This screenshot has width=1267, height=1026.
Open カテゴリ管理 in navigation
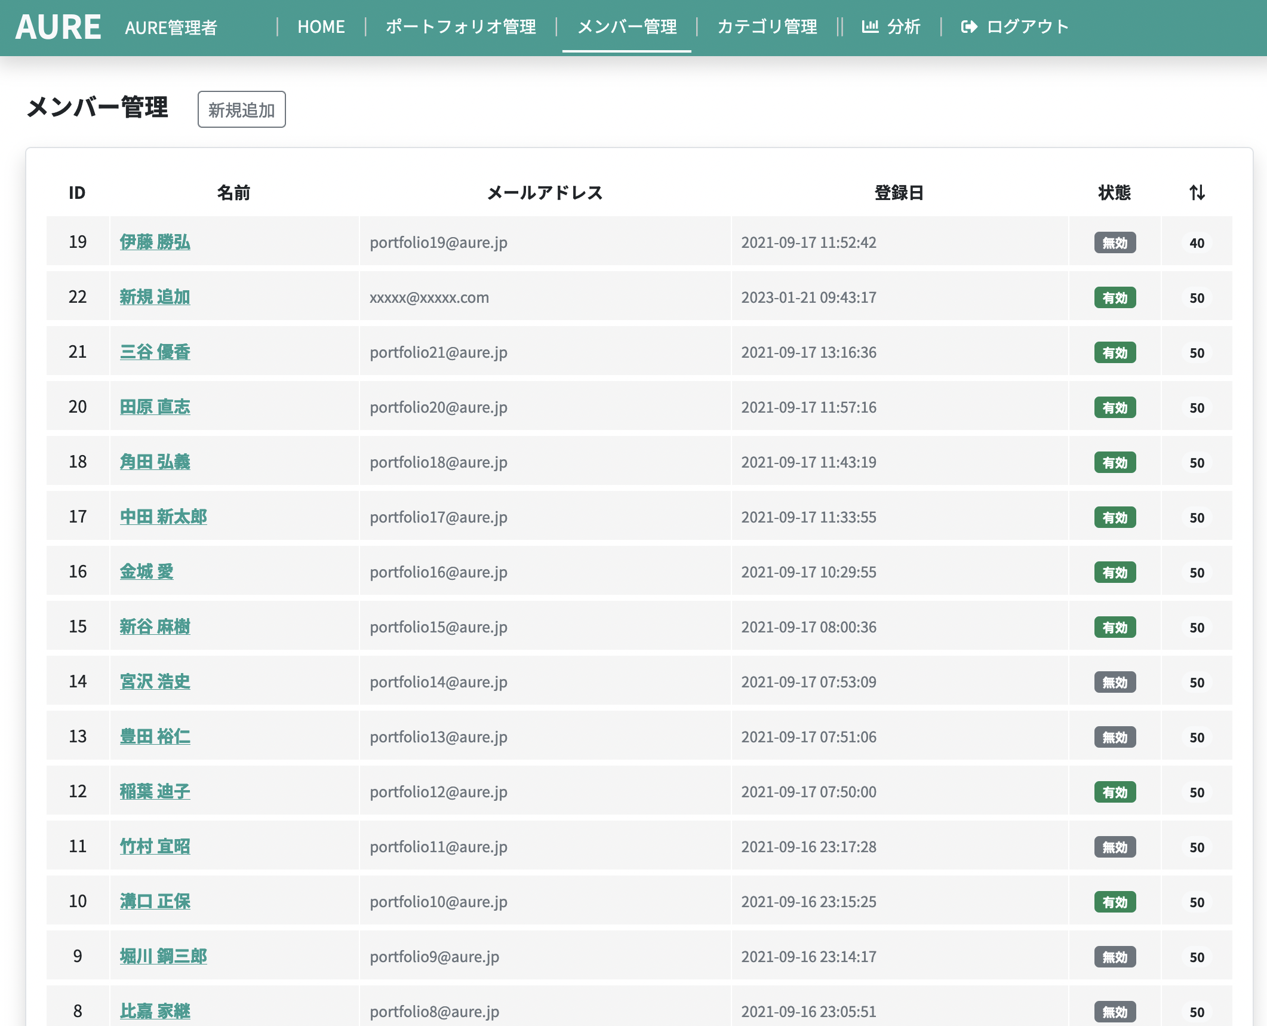coord(767,27)
